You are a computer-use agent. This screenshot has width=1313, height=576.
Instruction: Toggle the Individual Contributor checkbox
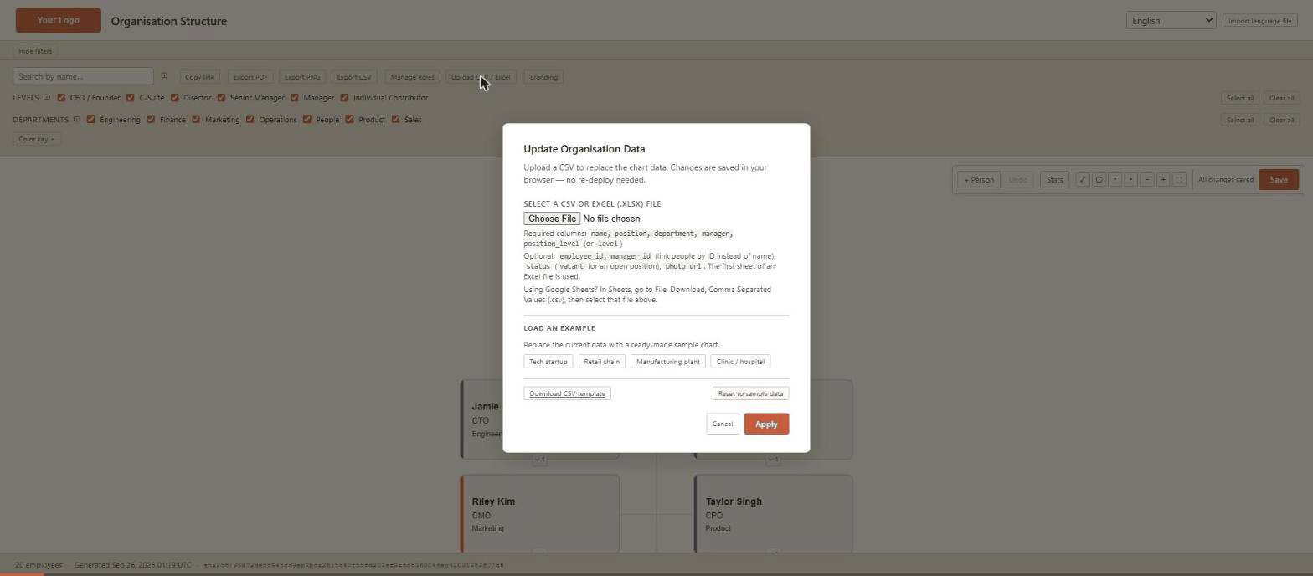click(344, 98)
